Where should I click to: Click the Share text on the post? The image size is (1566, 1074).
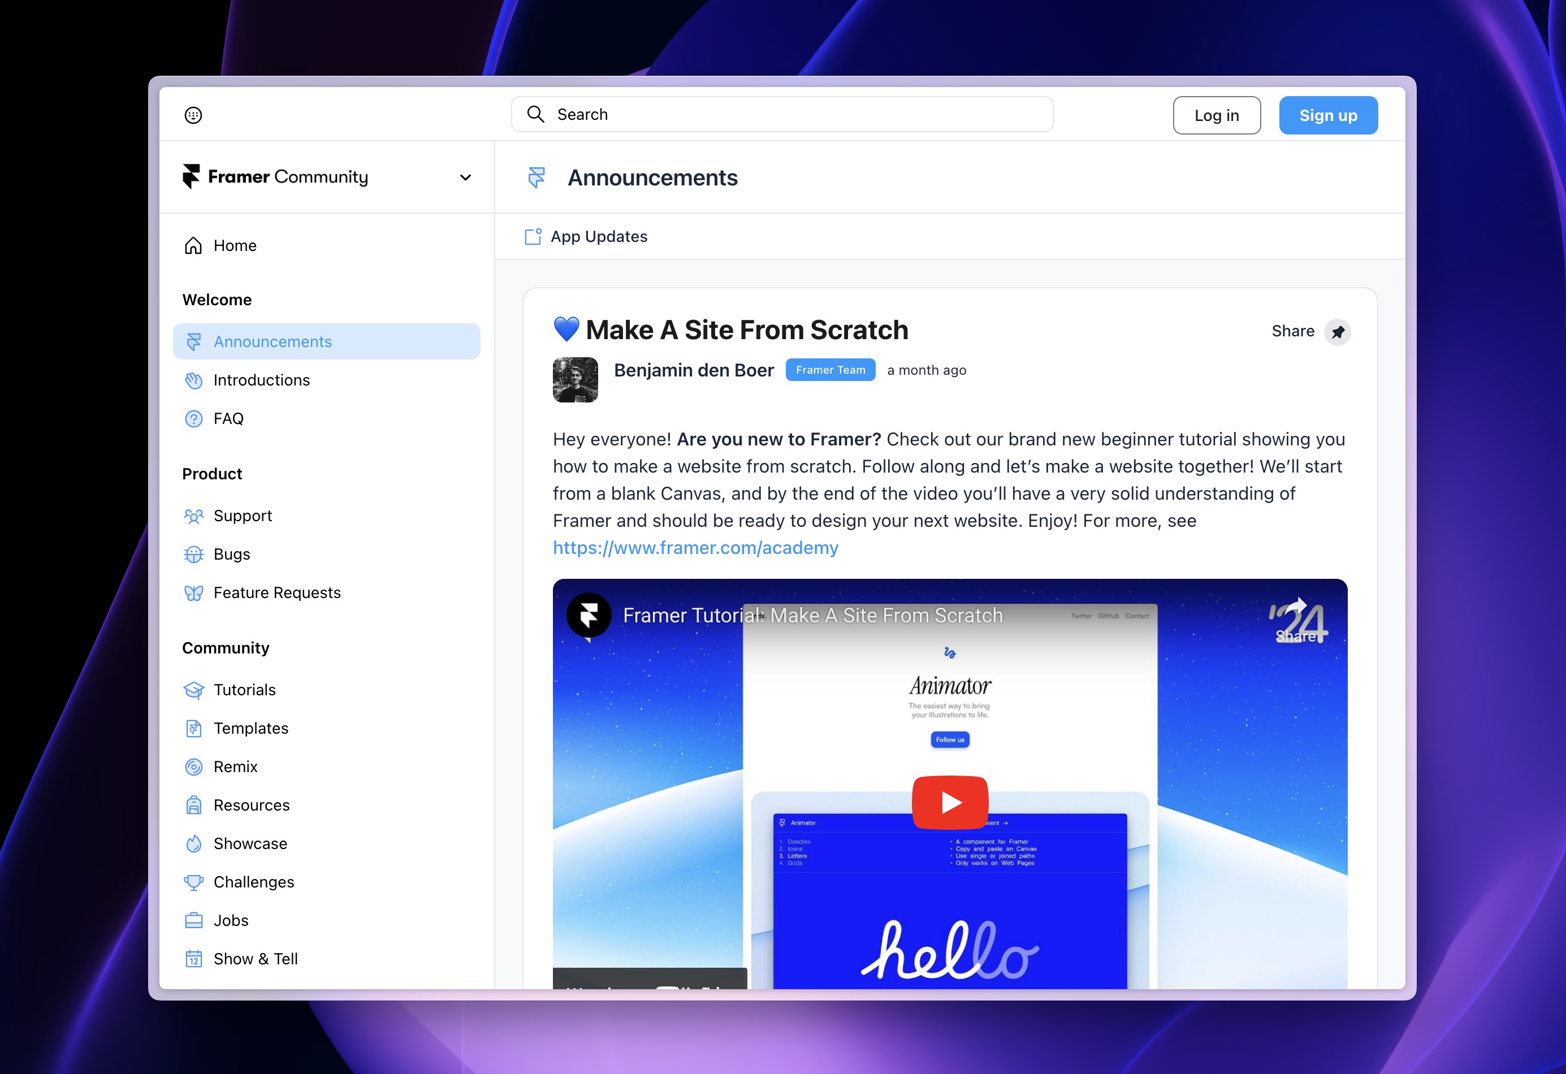click(1292, 331)
